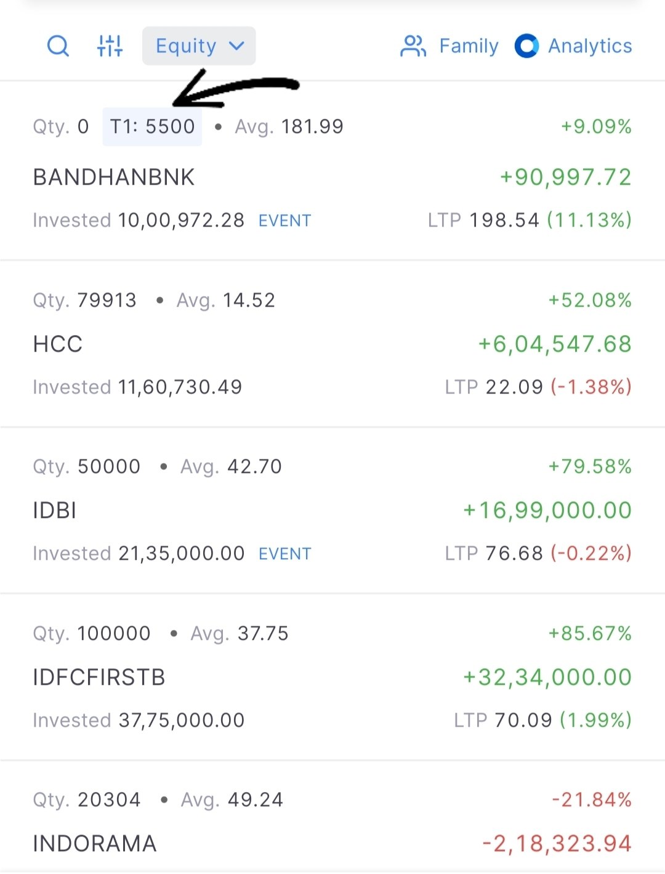This screenshot has height=874, width=665.
Task: Select the HCC holding row
Action: click(58, 344)
